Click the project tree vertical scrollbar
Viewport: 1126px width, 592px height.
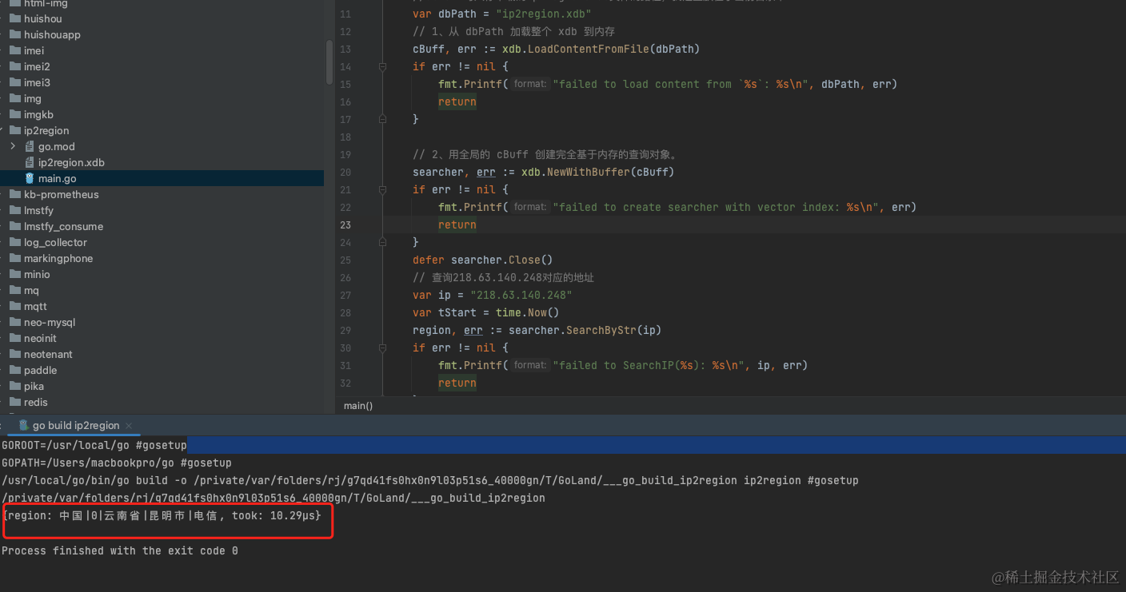pos(329,62)
